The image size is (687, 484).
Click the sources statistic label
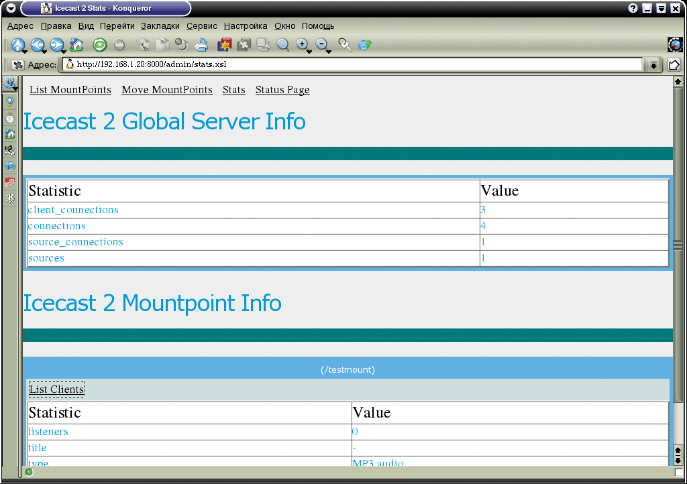[x=46, y=258]
